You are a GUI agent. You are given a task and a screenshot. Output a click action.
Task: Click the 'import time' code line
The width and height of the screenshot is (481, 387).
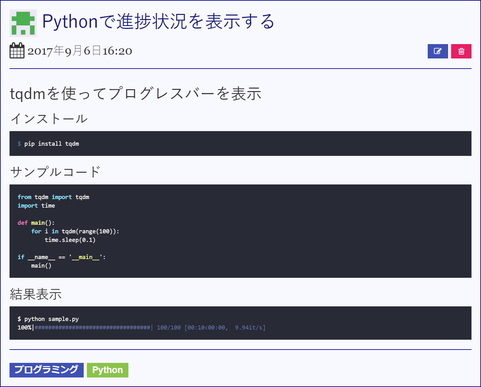click(x=36, y=205)
